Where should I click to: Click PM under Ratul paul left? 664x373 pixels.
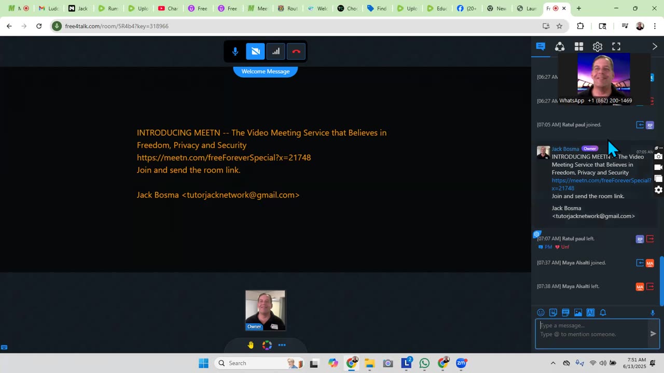(545, 247)
